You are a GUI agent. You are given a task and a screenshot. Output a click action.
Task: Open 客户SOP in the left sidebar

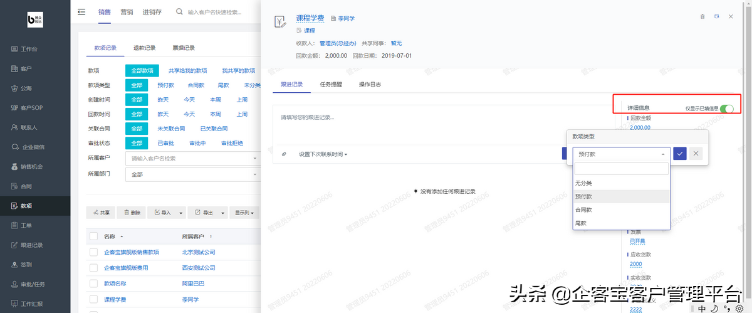(x=35, y=108)
